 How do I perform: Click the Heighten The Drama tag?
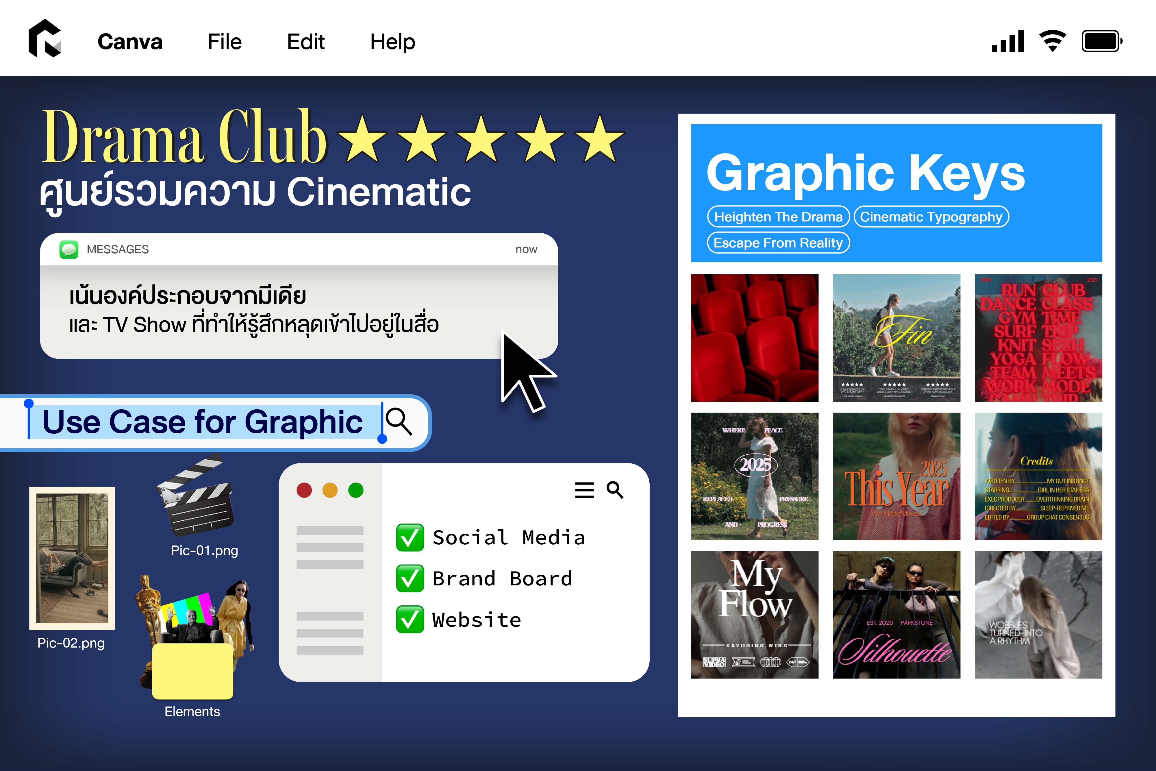point(778,217)
